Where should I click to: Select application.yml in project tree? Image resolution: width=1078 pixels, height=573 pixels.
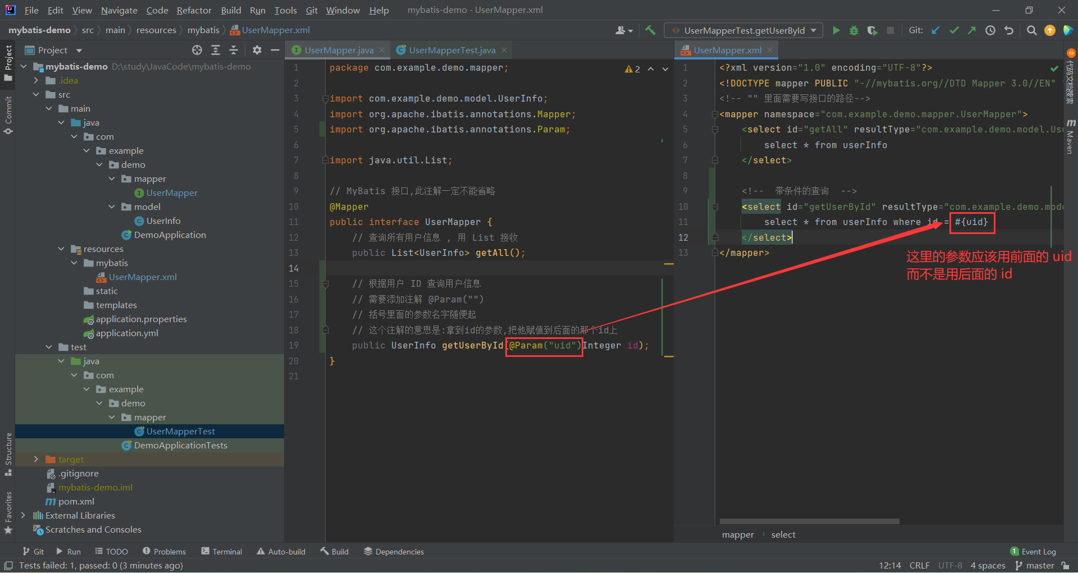127,333
